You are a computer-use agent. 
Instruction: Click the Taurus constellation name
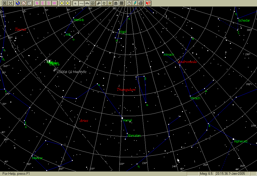21,29
